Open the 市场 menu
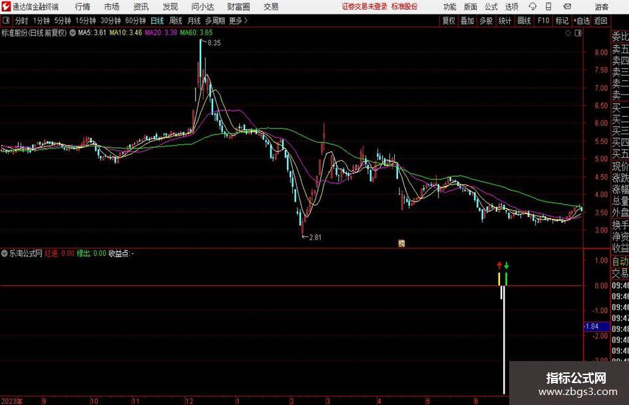The height and width of the screenshot is (405, 629). (x=112, y=7)
